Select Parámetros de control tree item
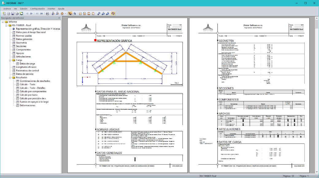The image size is (319, 178). click(27, 71)
